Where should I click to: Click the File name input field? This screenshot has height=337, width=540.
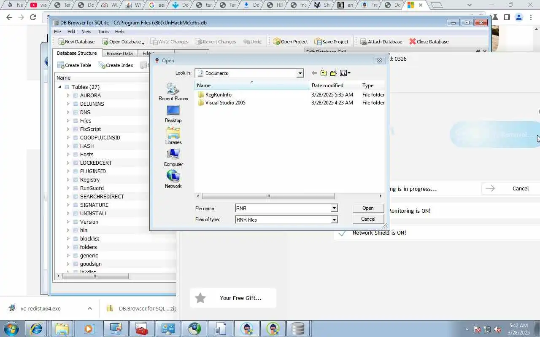283,208
